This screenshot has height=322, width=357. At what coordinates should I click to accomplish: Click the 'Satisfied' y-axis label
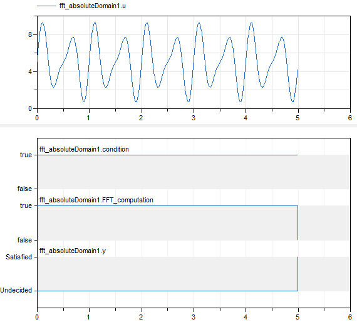[x=19, y=257]
